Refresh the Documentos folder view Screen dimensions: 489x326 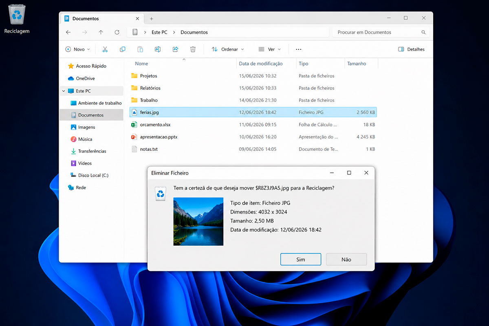pyautogui.click(x=117, y=32)
